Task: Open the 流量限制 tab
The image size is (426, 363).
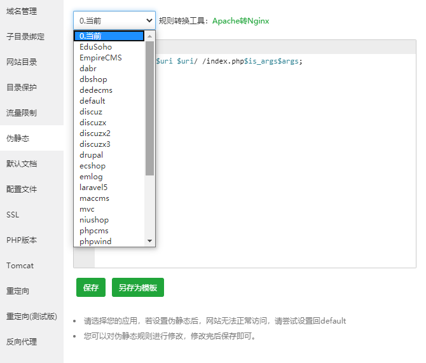Action: [32, 113]
